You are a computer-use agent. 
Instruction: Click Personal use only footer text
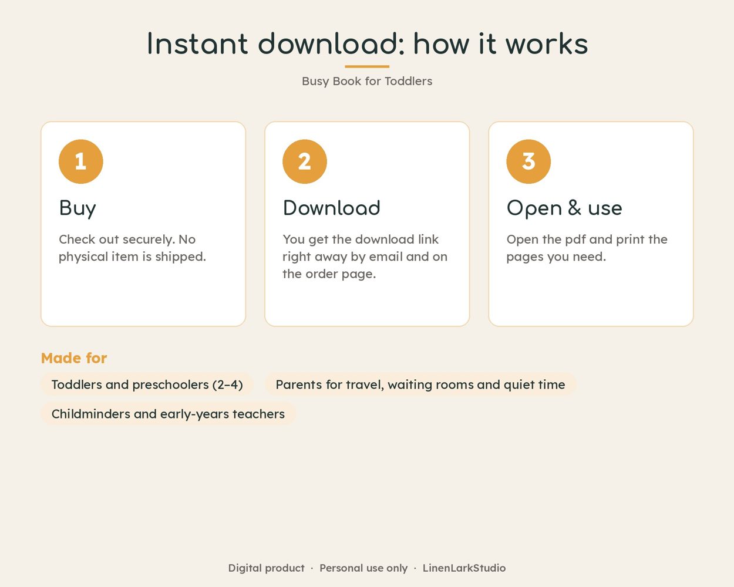363,568
